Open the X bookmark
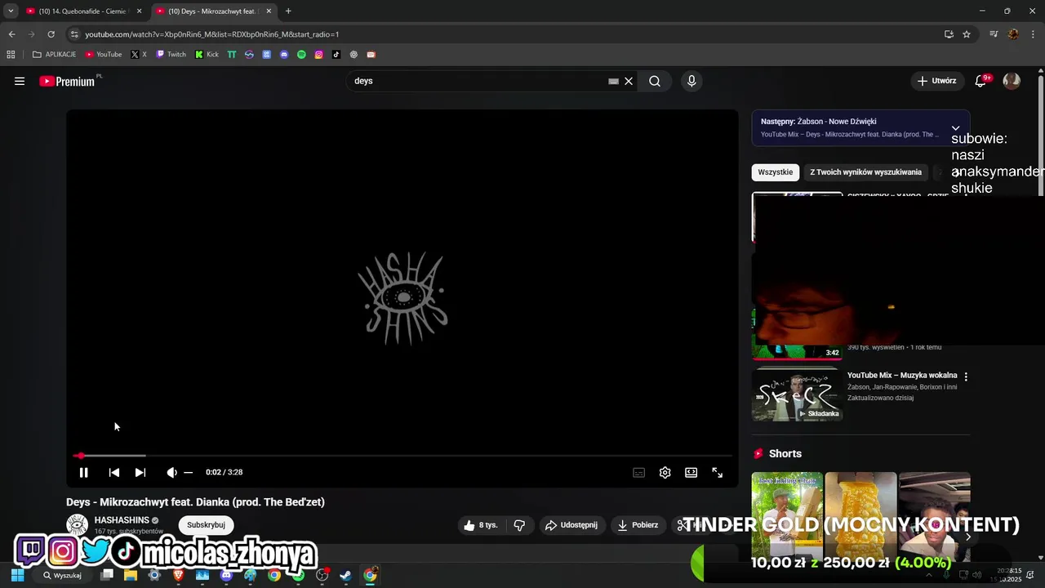This screenshot has width=1045, height=588. [x=139, y=55]
